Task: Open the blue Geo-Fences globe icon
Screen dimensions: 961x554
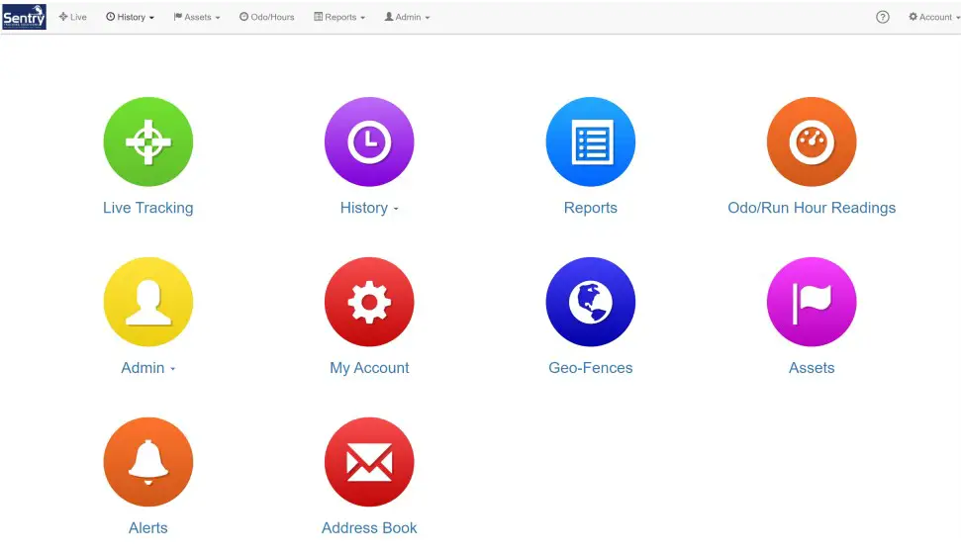Action: coord(591,302)
